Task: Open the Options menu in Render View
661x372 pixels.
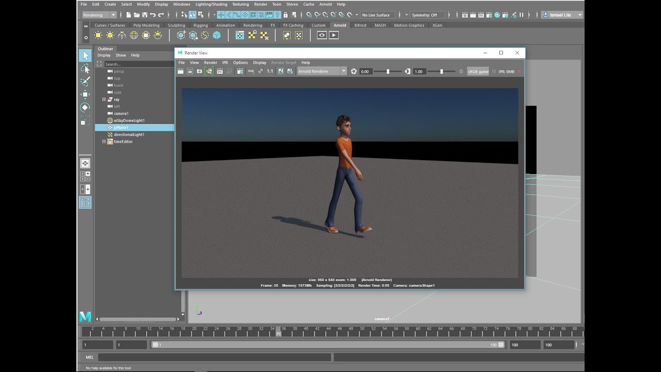Action: 241,63
